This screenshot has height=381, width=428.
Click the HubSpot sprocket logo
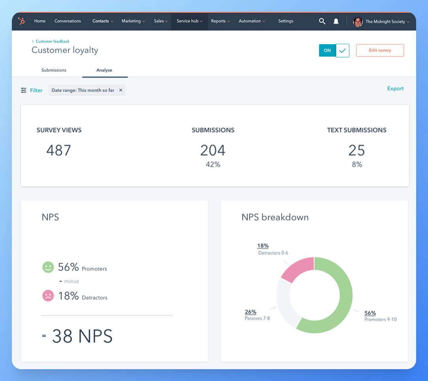(x=21, y=21)
